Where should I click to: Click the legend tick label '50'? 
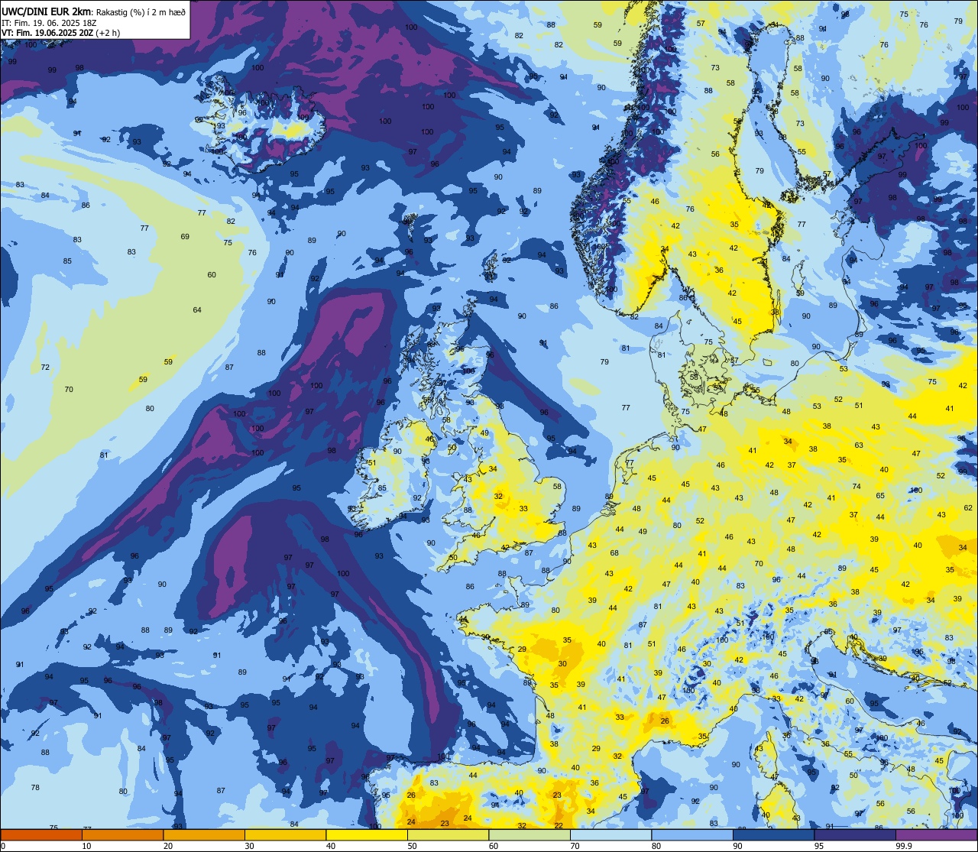[x=412, y=846]
